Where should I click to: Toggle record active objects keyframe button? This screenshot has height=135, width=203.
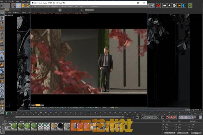[x=168, y=117]
